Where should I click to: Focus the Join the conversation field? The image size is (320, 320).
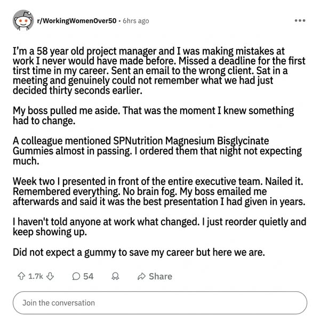160,303
